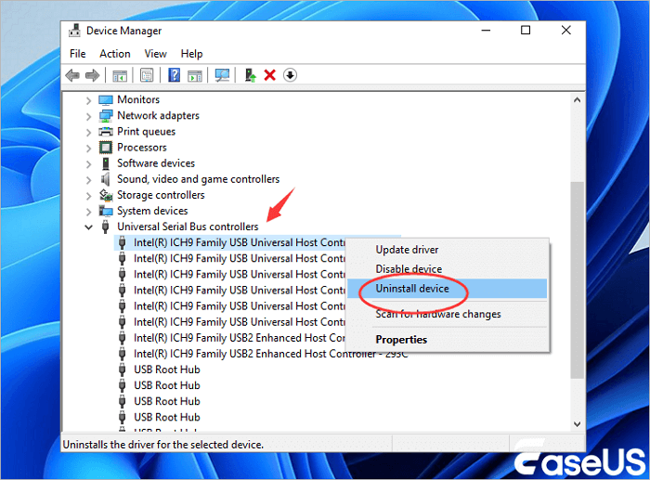Select Universal Serial Bus controllers label
The width and height of the screenshot is (650, 480).
(x=188, y=227)
